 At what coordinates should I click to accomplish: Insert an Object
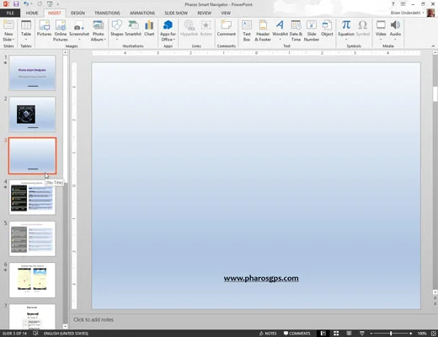click(327, 29)
